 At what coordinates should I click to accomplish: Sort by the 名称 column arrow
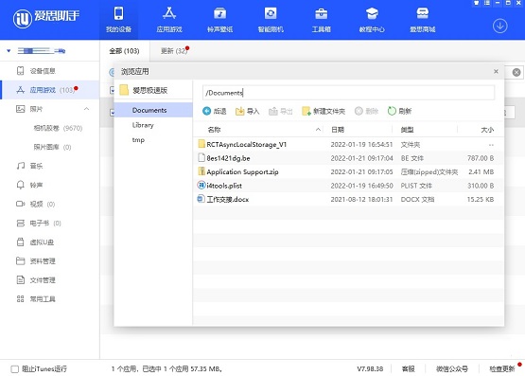coord(318,130)
